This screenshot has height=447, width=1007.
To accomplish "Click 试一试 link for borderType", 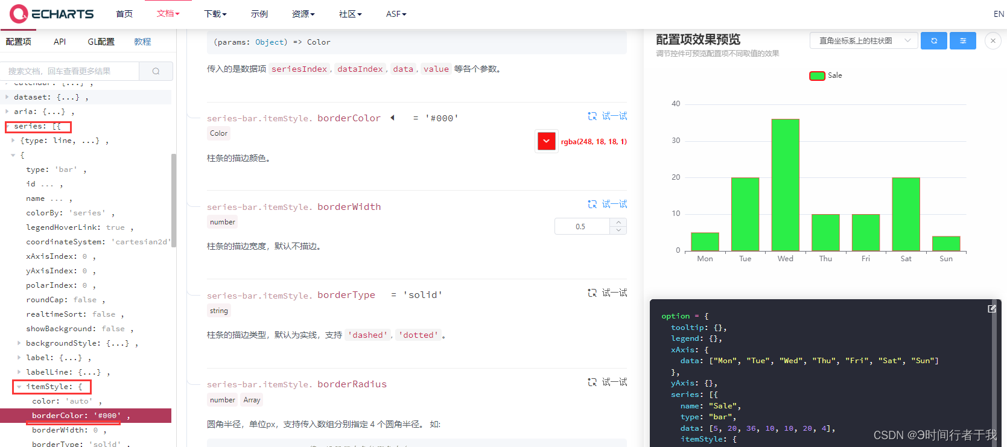I will click(x=614, y=293).
